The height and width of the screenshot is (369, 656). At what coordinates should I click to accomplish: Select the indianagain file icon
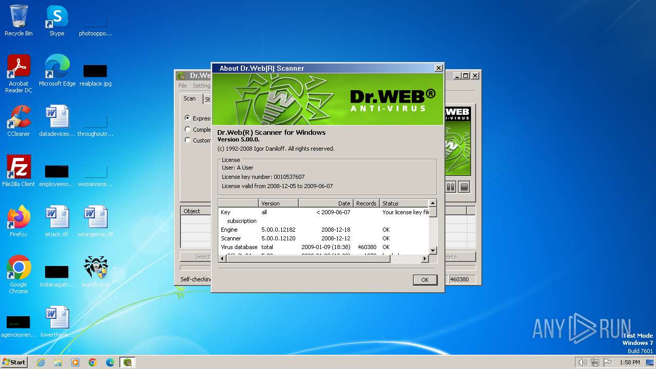pos(57,276)
